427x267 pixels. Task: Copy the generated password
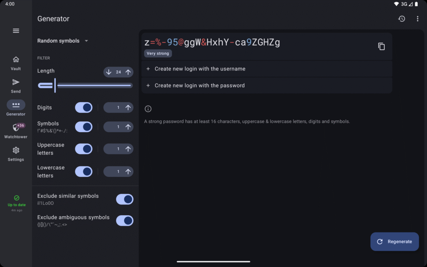pos(381,46)
